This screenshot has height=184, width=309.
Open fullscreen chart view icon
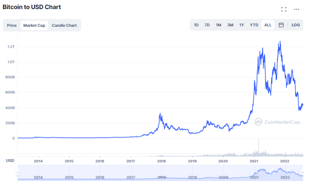point(284,9)
